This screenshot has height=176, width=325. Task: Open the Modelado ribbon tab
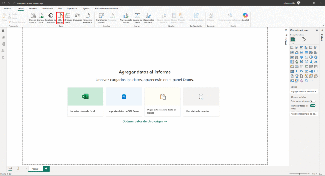(x=48, y=9)
